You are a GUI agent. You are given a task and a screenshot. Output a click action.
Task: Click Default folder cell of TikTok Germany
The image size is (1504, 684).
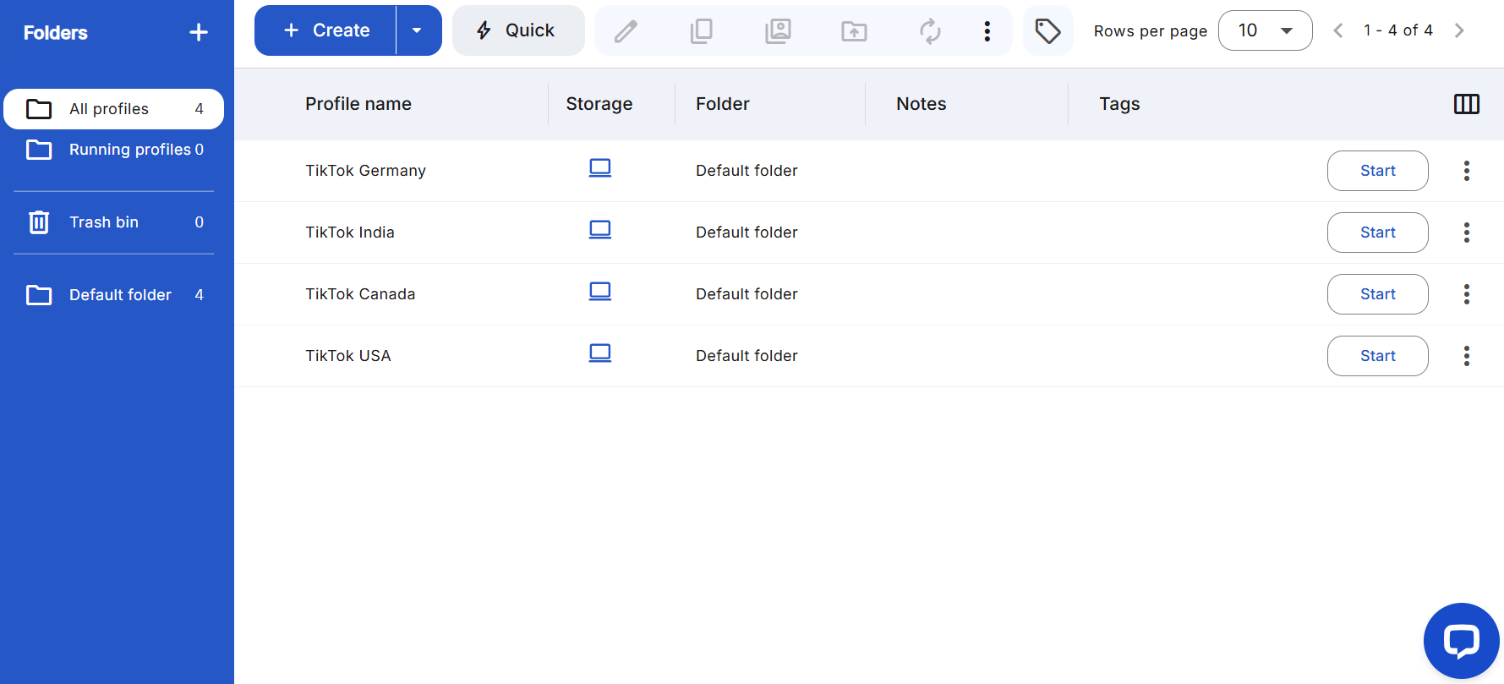(747, 171)
